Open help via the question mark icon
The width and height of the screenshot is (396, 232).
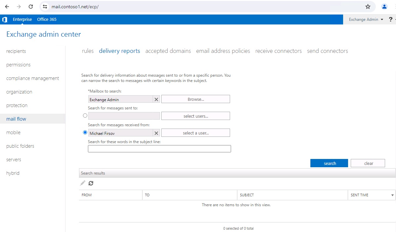tap(390, 19)
